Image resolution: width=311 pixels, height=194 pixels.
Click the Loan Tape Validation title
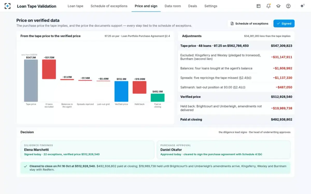[x=37, y=6]
